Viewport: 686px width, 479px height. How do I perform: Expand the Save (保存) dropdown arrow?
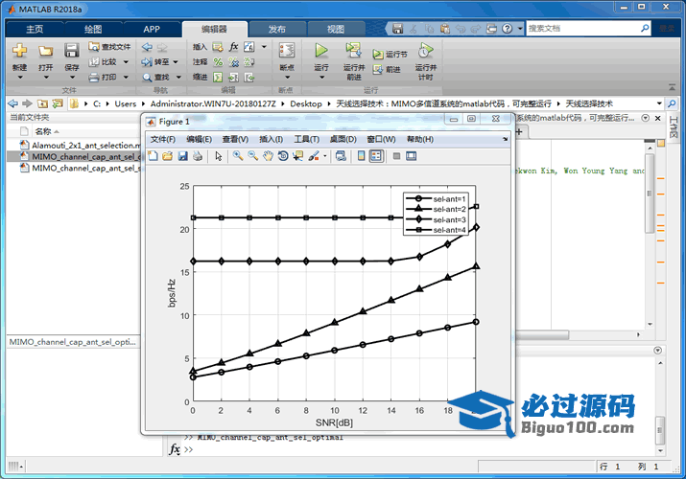coord(72,78)
